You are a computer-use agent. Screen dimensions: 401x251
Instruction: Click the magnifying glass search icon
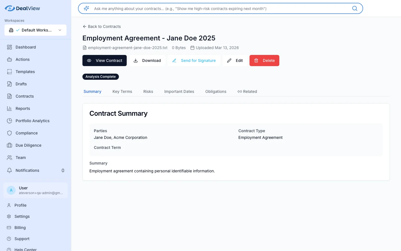pos(354,8)
